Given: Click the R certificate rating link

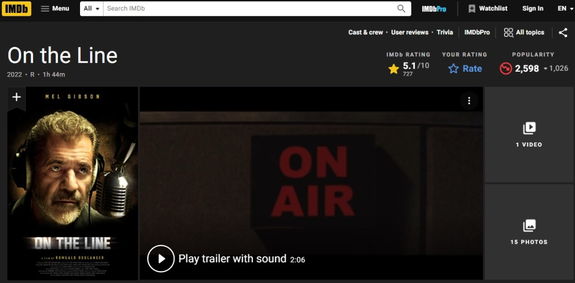Looking at the screenshot, I should click(33, 75).
